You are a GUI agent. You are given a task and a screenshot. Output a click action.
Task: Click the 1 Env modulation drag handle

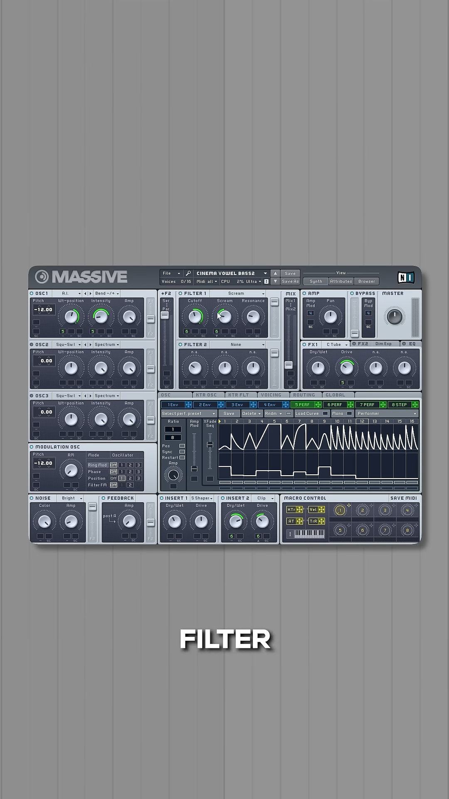tap(188, 404)
